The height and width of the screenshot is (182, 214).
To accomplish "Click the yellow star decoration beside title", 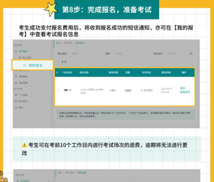I will pyautogui.click(x=51, y=9).
